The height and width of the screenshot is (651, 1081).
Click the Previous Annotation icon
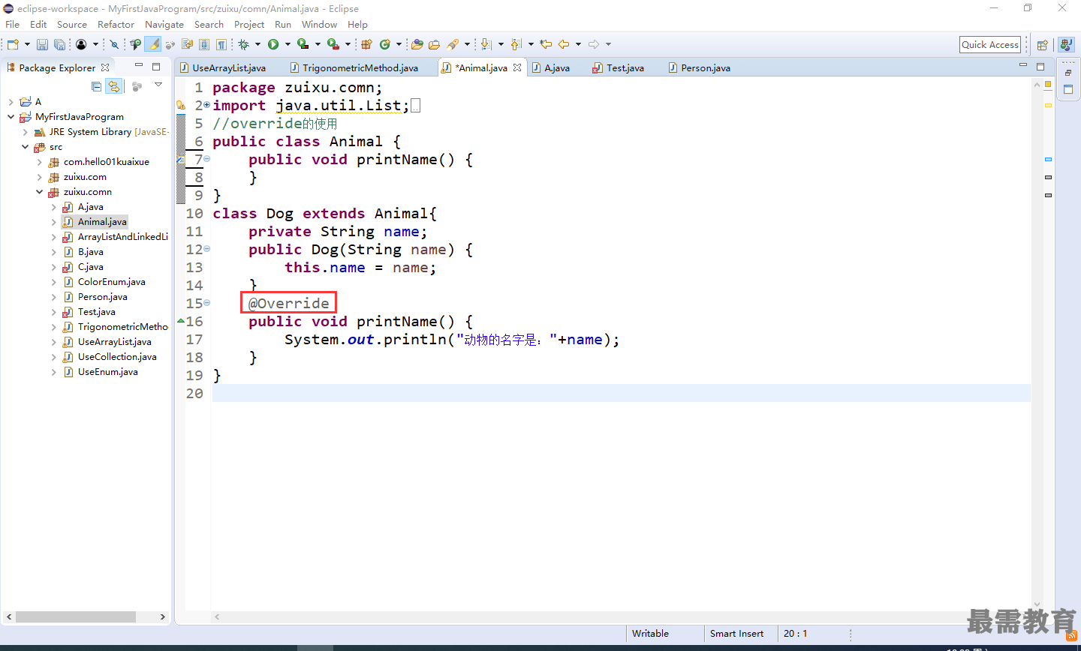[516, 45]
